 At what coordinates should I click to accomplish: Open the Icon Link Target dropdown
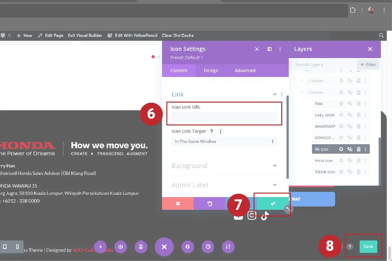click(224, 142)
